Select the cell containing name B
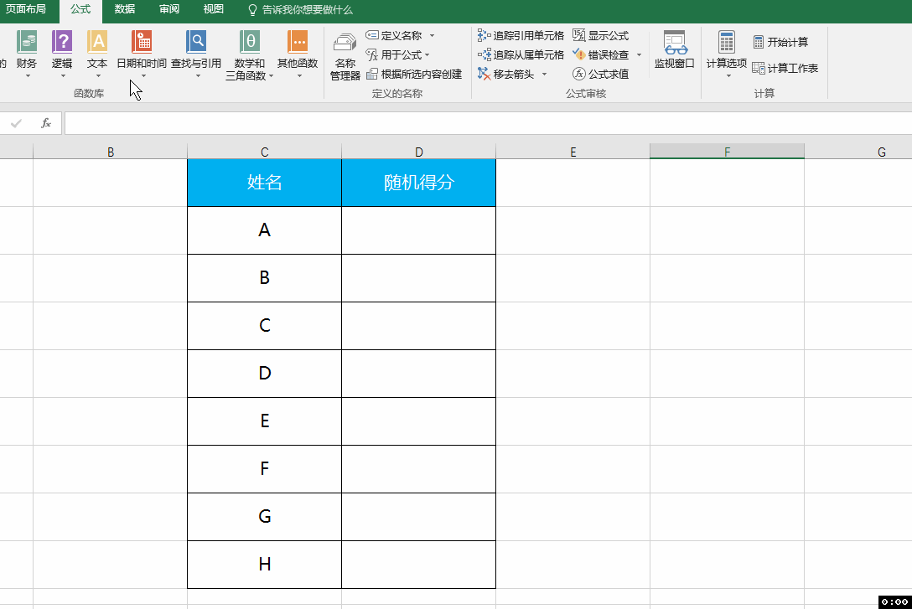912x609 pixels. pyautogui.click(x=265, y=278)
